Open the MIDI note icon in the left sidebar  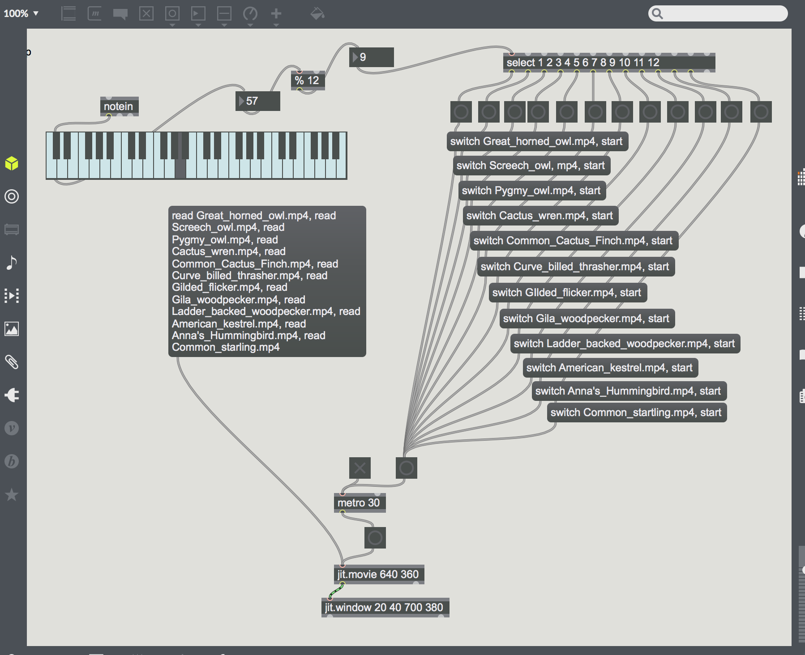pyautogui.click(x=12, y=263)
